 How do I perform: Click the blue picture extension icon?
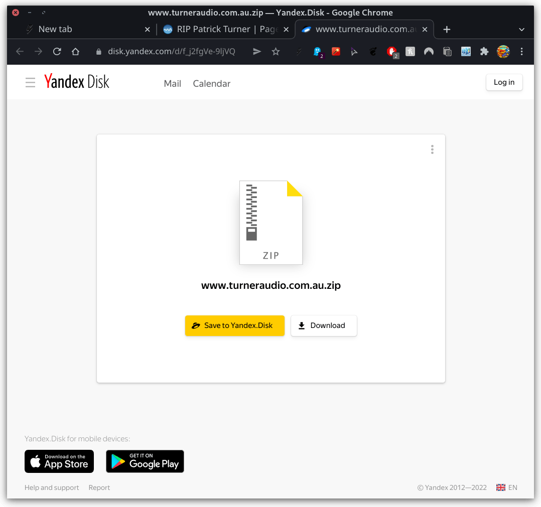point(466,52)
